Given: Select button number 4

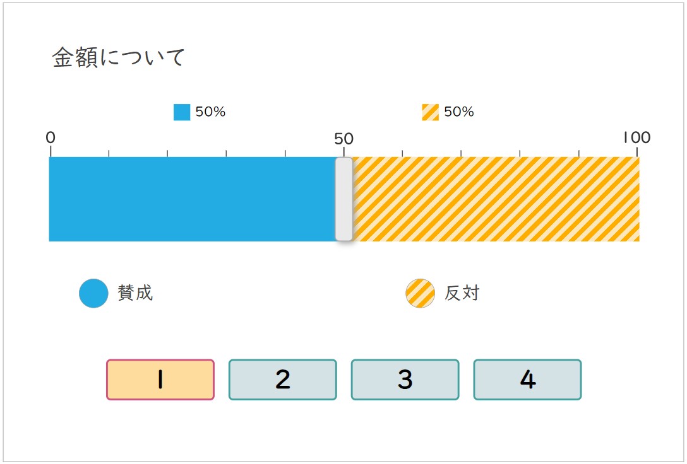Looking at the screenshot, I should [x=527, y=380].
